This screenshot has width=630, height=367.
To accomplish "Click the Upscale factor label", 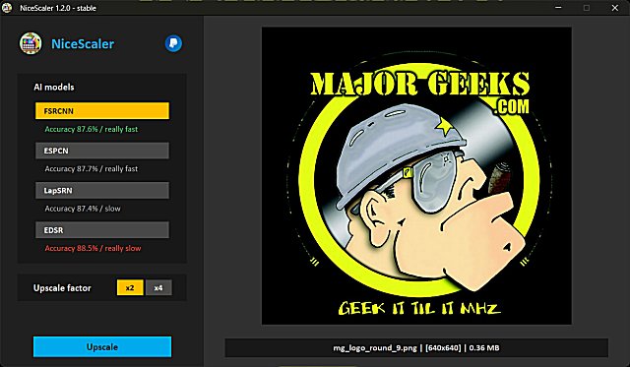I will pos(62,288).
